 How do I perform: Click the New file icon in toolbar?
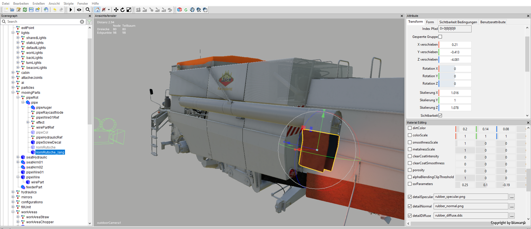6,10
